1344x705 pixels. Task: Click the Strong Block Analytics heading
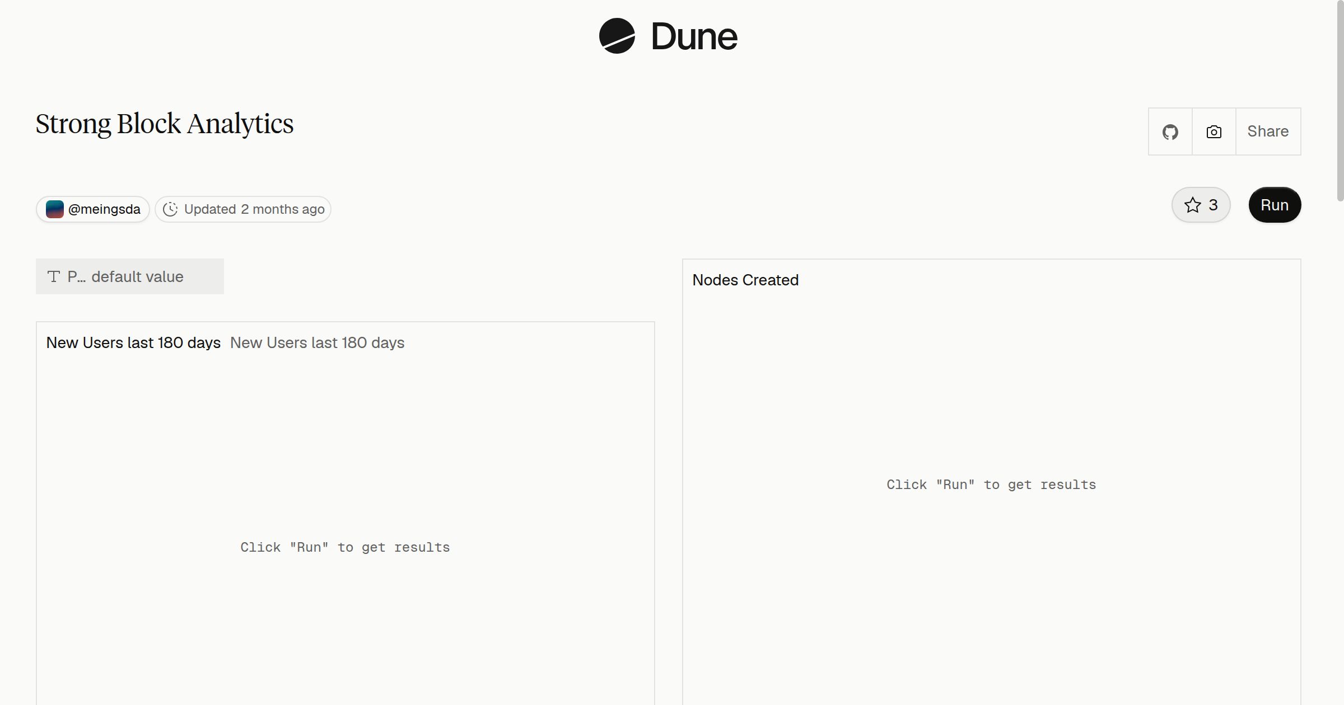tap(165, 124)
